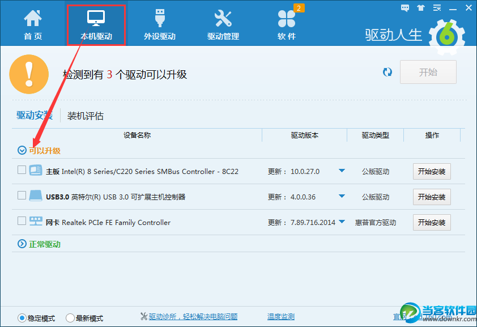Image resolution: width=477 pixels, height=327 pixels.
Task: Click 开始安装 for the USB3.0 driver
Action: [432, 197]
